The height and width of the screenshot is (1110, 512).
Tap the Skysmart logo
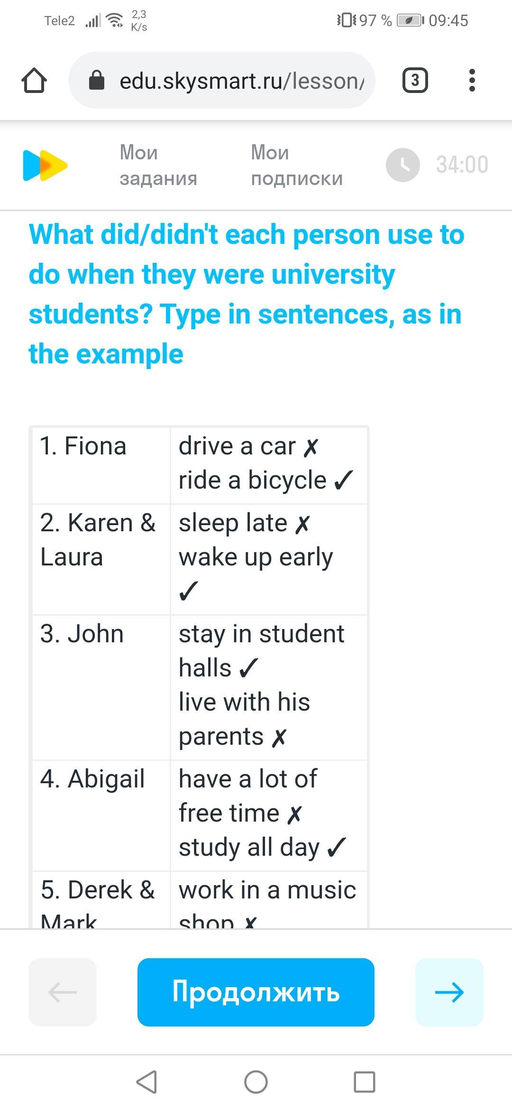(45, 165)
